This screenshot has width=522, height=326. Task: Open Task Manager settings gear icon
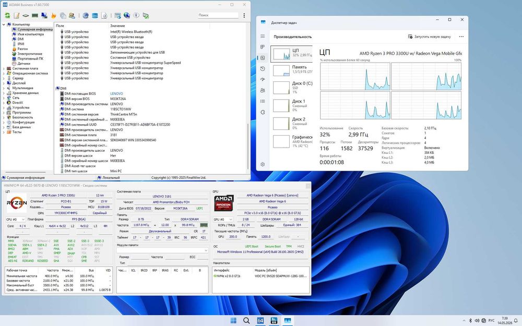click(263, 164)
